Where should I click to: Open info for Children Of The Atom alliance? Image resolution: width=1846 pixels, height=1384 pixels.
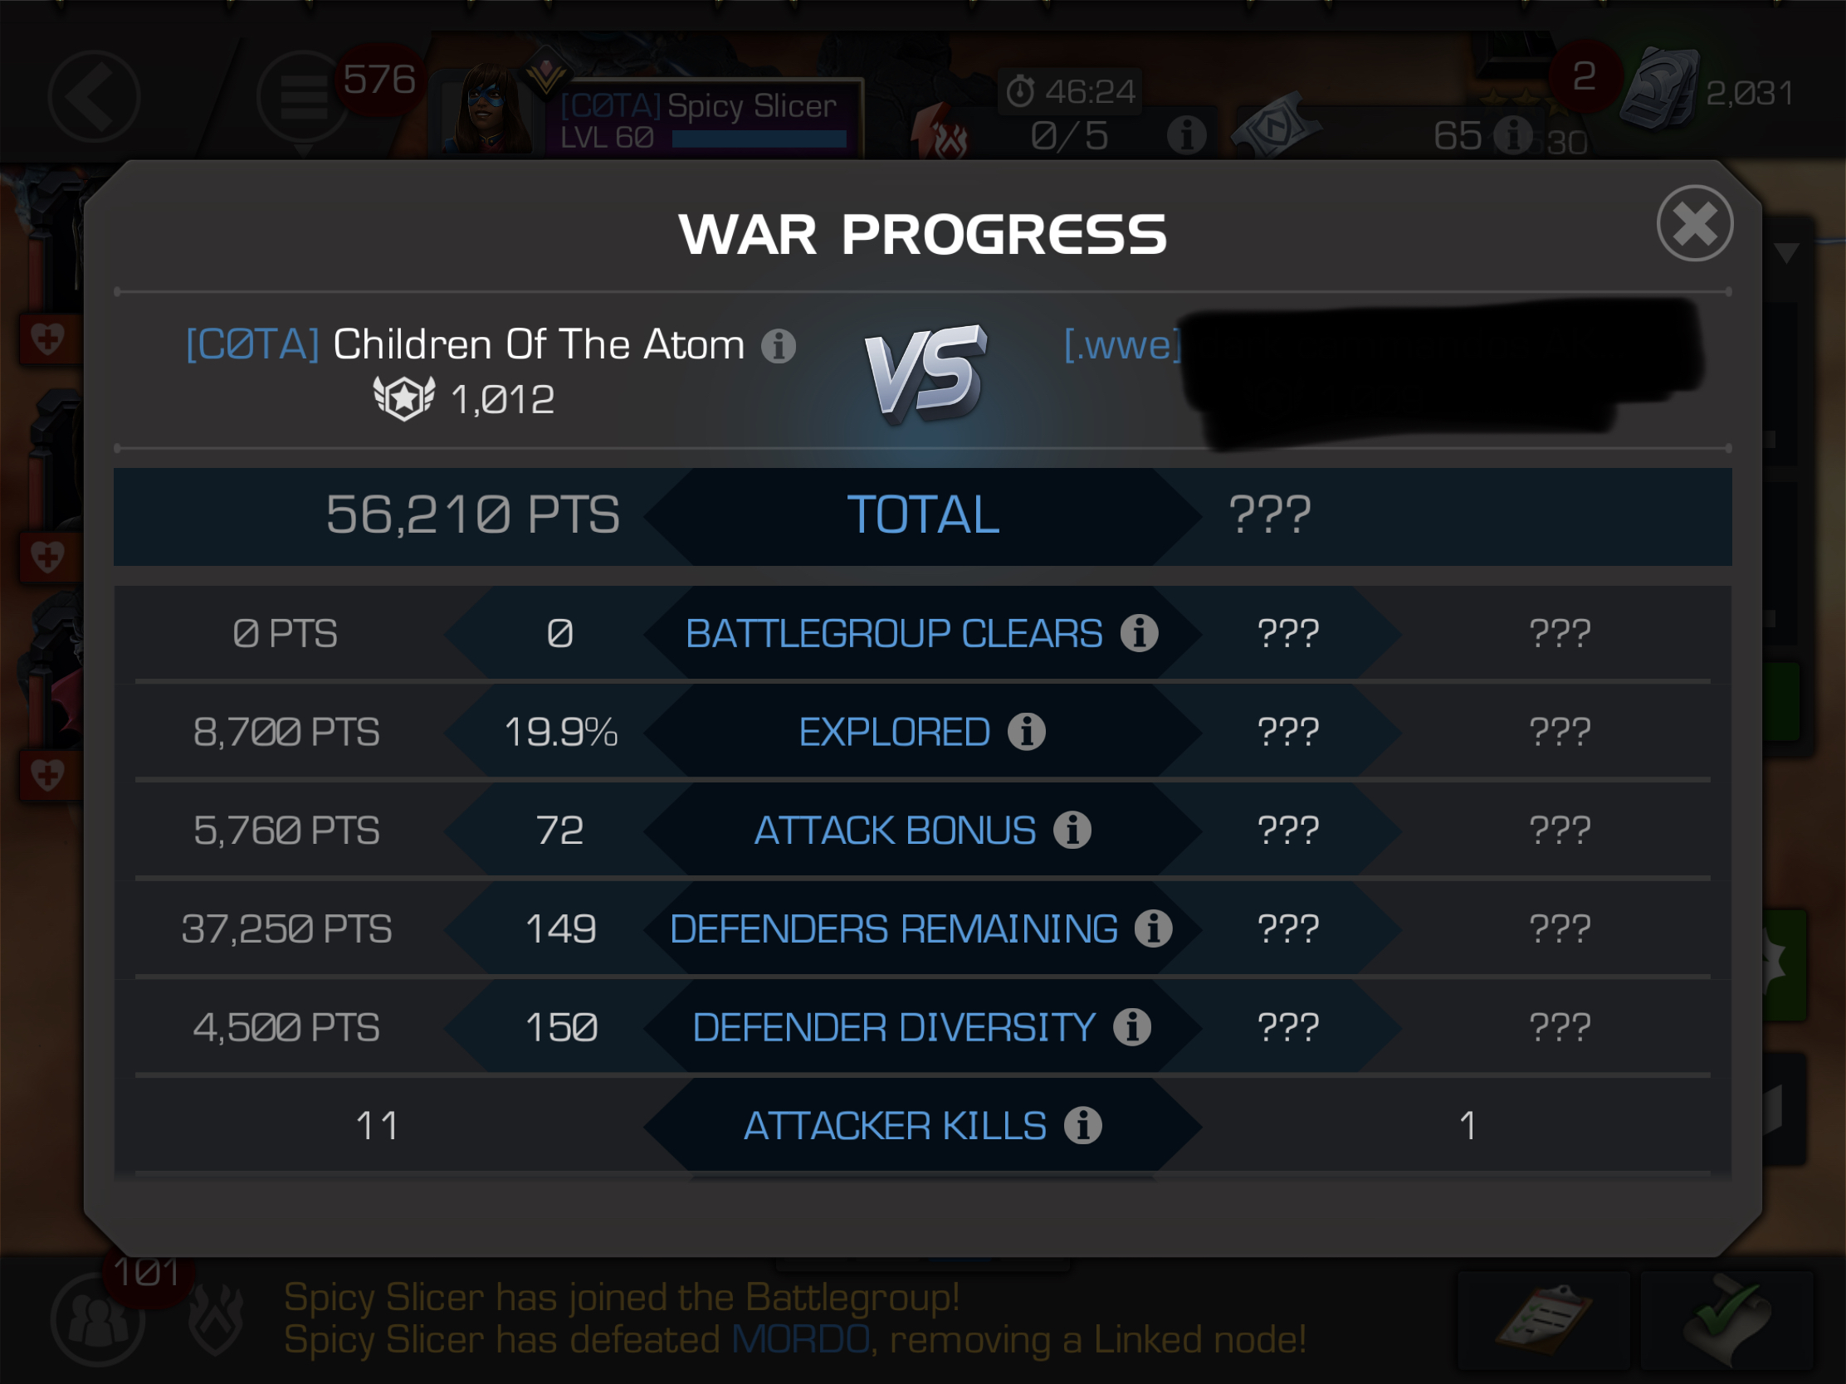point(779,345)
